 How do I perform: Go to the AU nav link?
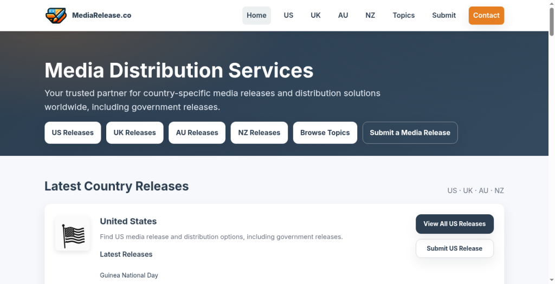(343, 16)
